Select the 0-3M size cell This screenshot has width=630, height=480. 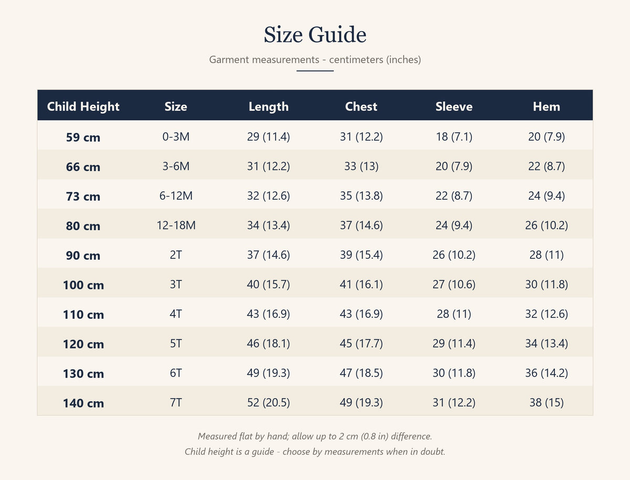tap(176, 137)
